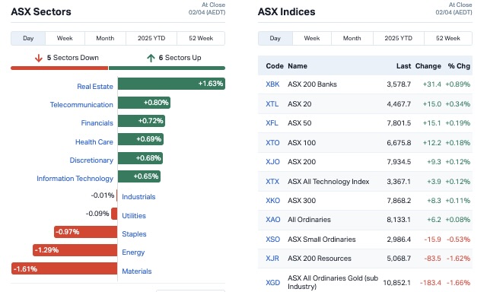Click the red -1.61% Materials bar
The image size is (487, 292).
(x=64, y=268)
